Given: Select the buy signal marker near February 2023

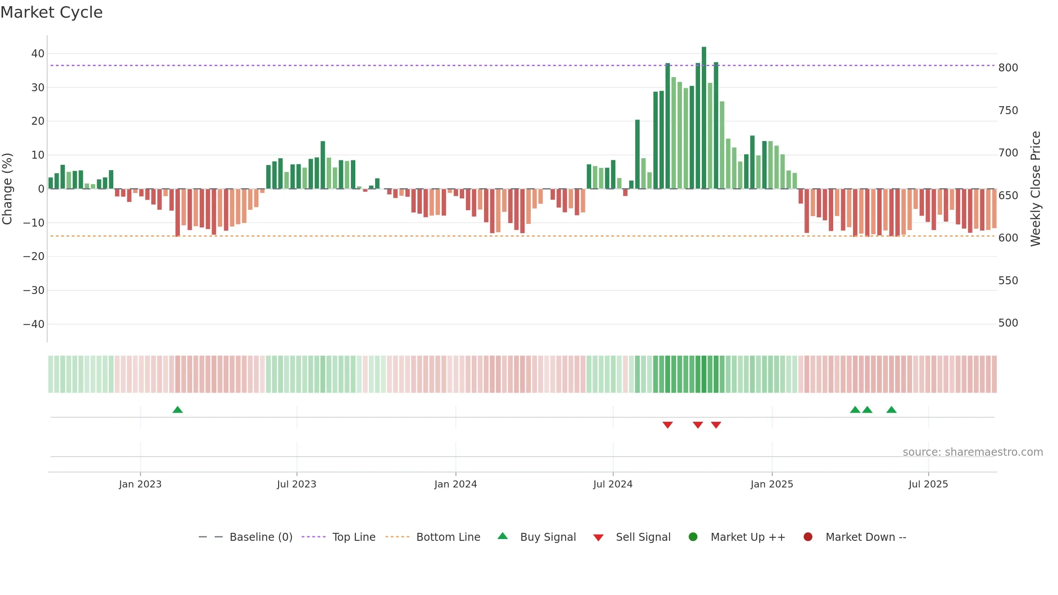Looking at the screenshot, I should point(178,409).
